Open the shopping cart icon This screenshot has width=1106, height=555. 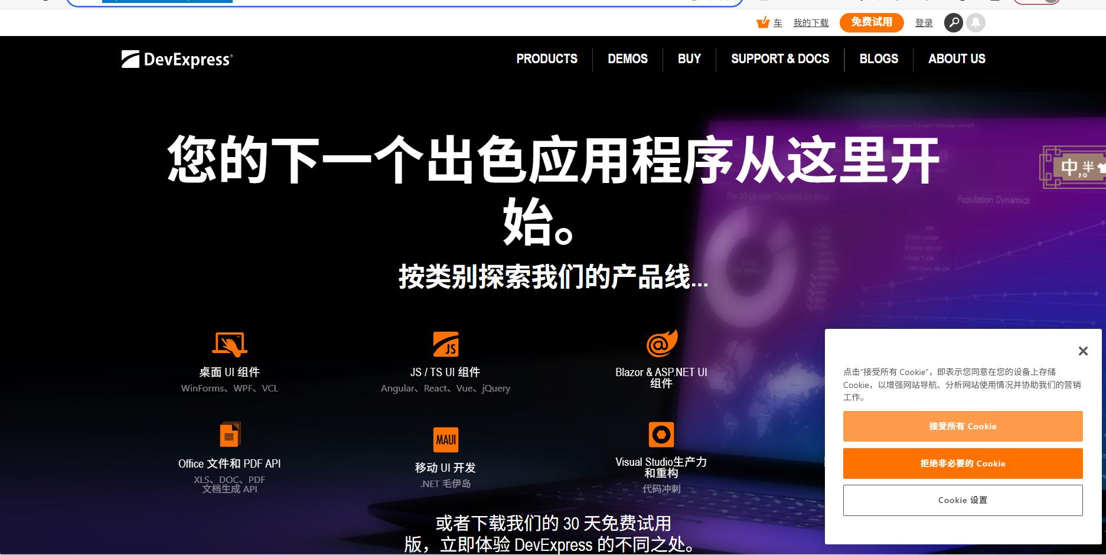click(x=762, y=22)
